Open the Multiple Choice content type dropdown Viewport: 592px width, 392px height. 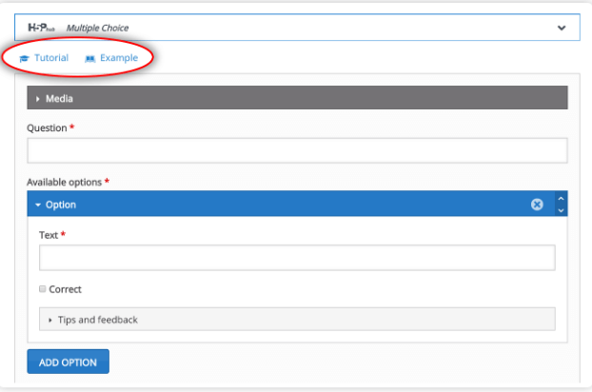coord(297,28)
